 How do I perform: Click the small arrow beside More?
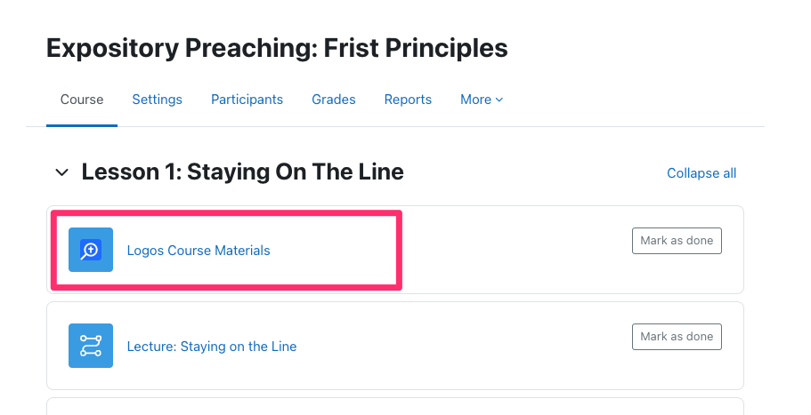coord(499,100)
